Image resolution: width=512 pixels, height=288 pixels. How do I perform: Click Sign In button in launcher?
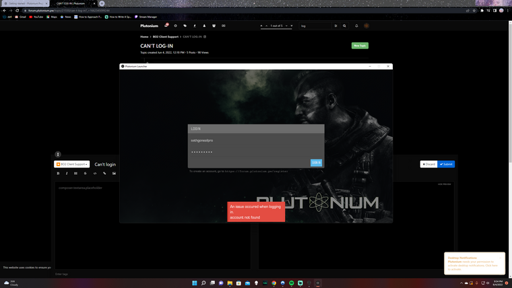[316, 162]
